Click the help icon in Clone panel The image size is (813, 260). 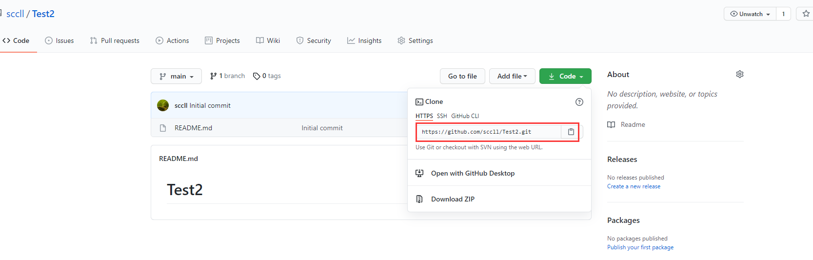[x=579, y=102]
